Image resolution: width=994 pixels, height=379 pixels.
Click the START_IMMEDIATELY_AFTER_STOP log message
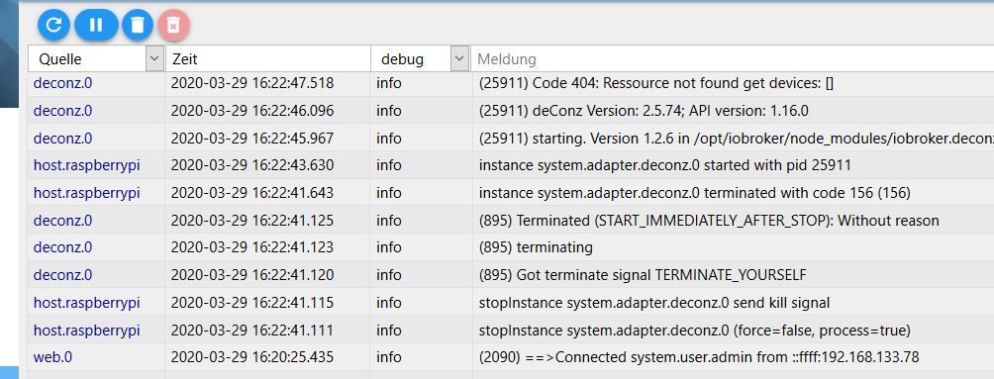709,221
